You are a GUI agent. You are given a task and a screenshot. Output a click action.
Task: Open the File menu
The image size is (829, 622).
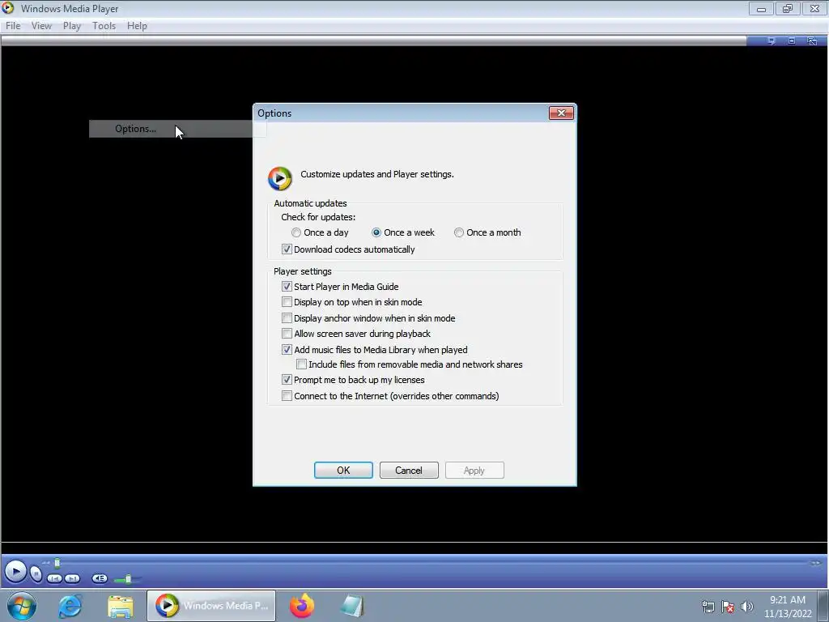tap(13, 26)
